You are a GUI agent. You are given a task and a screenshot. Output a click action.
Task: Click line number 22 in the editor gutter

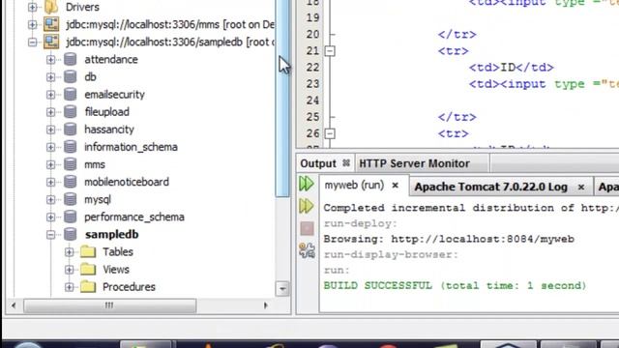pyautogui.click(x=312, y=68)
